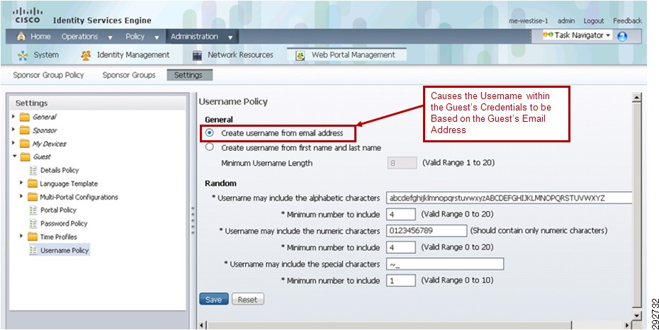This screenshot has height=330, width=659.
Task: Open the help question mark icon
Action: (x=622, y=37)
